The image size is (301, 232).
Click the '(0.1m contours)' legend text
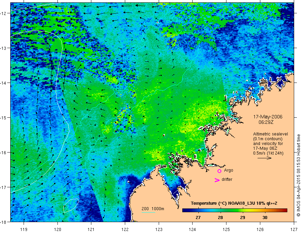pos(268,139)
